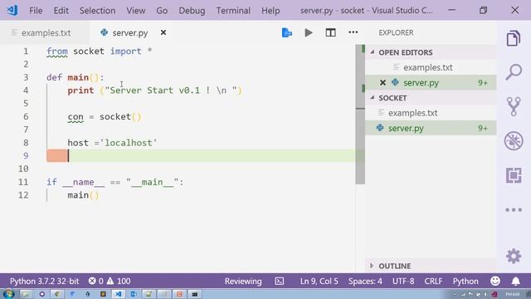Click the editor vertical scrollbar thumb
531x299 pixels.
pos(360,114)
